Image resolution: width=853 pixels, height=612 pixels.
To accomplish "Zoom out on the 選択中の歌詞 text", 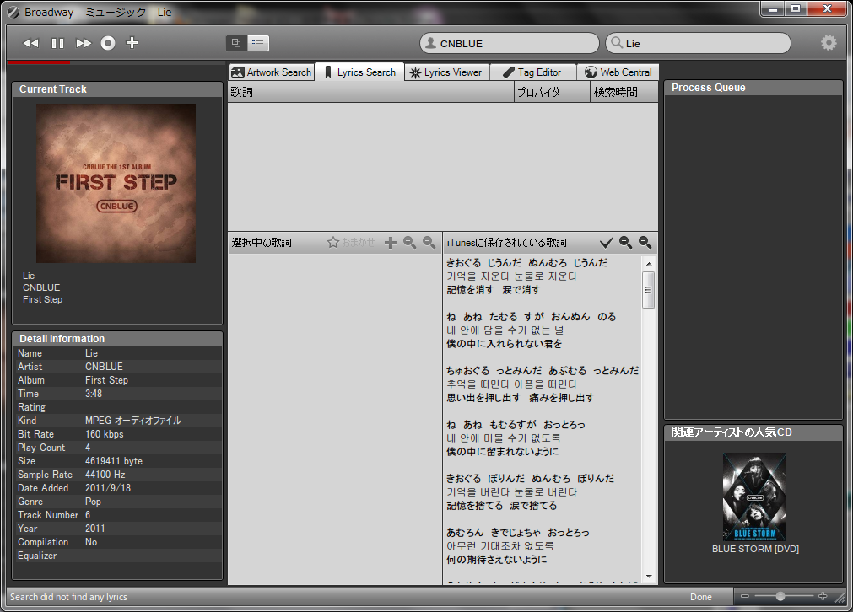I will click(x=429, y=243).
